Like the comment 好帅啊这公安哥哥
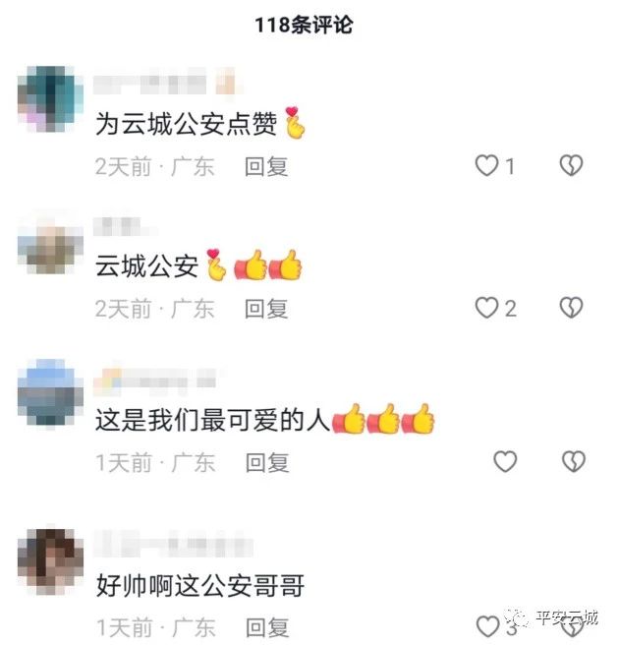 pos(487,626)
